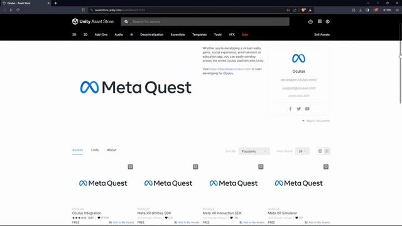Add Meta XR Utilities SDK to My Assets
This screenshot has height=226, width=402.
coord(187,222)
